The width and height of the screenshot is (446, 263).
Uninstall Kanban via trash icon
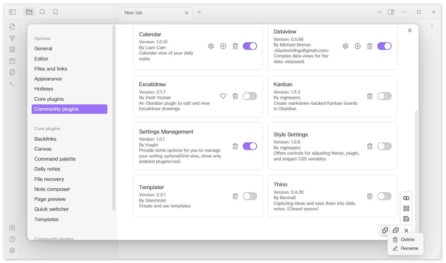pos(370,96)
